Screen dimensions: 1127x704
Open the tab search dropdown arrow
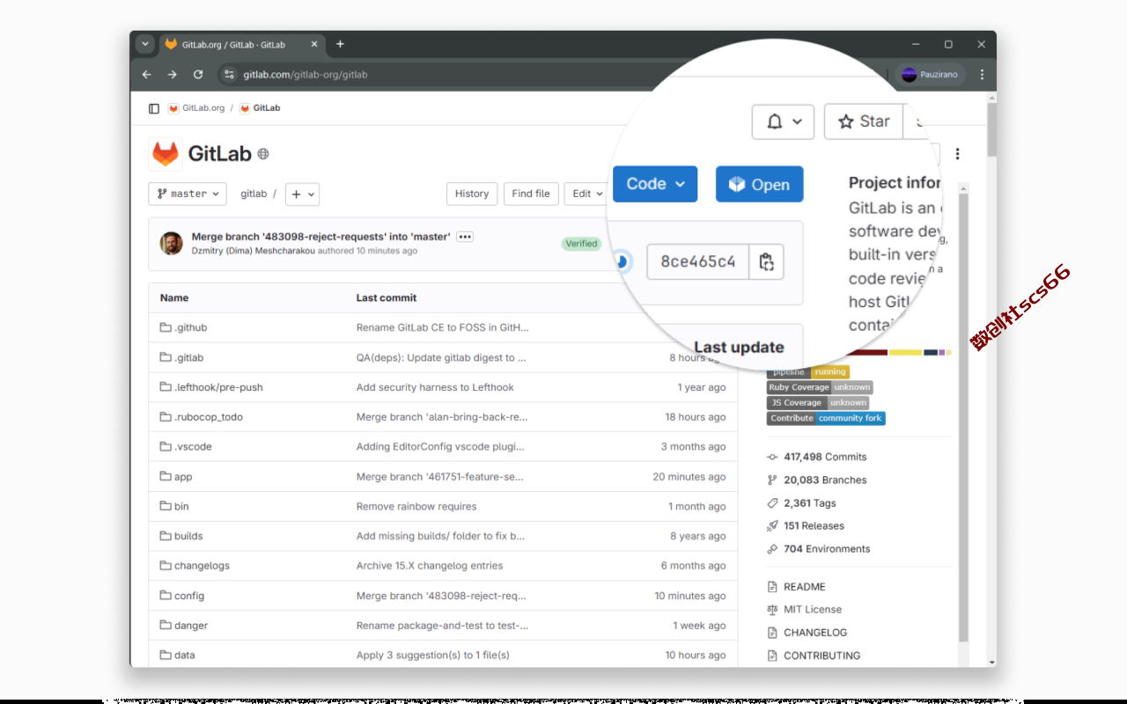click(145, 44)
